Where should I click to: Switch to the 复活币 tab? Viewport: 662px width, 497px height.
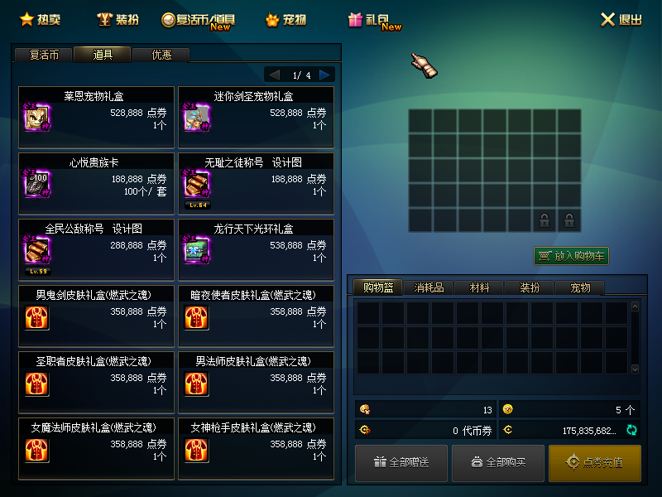(44, 55)
